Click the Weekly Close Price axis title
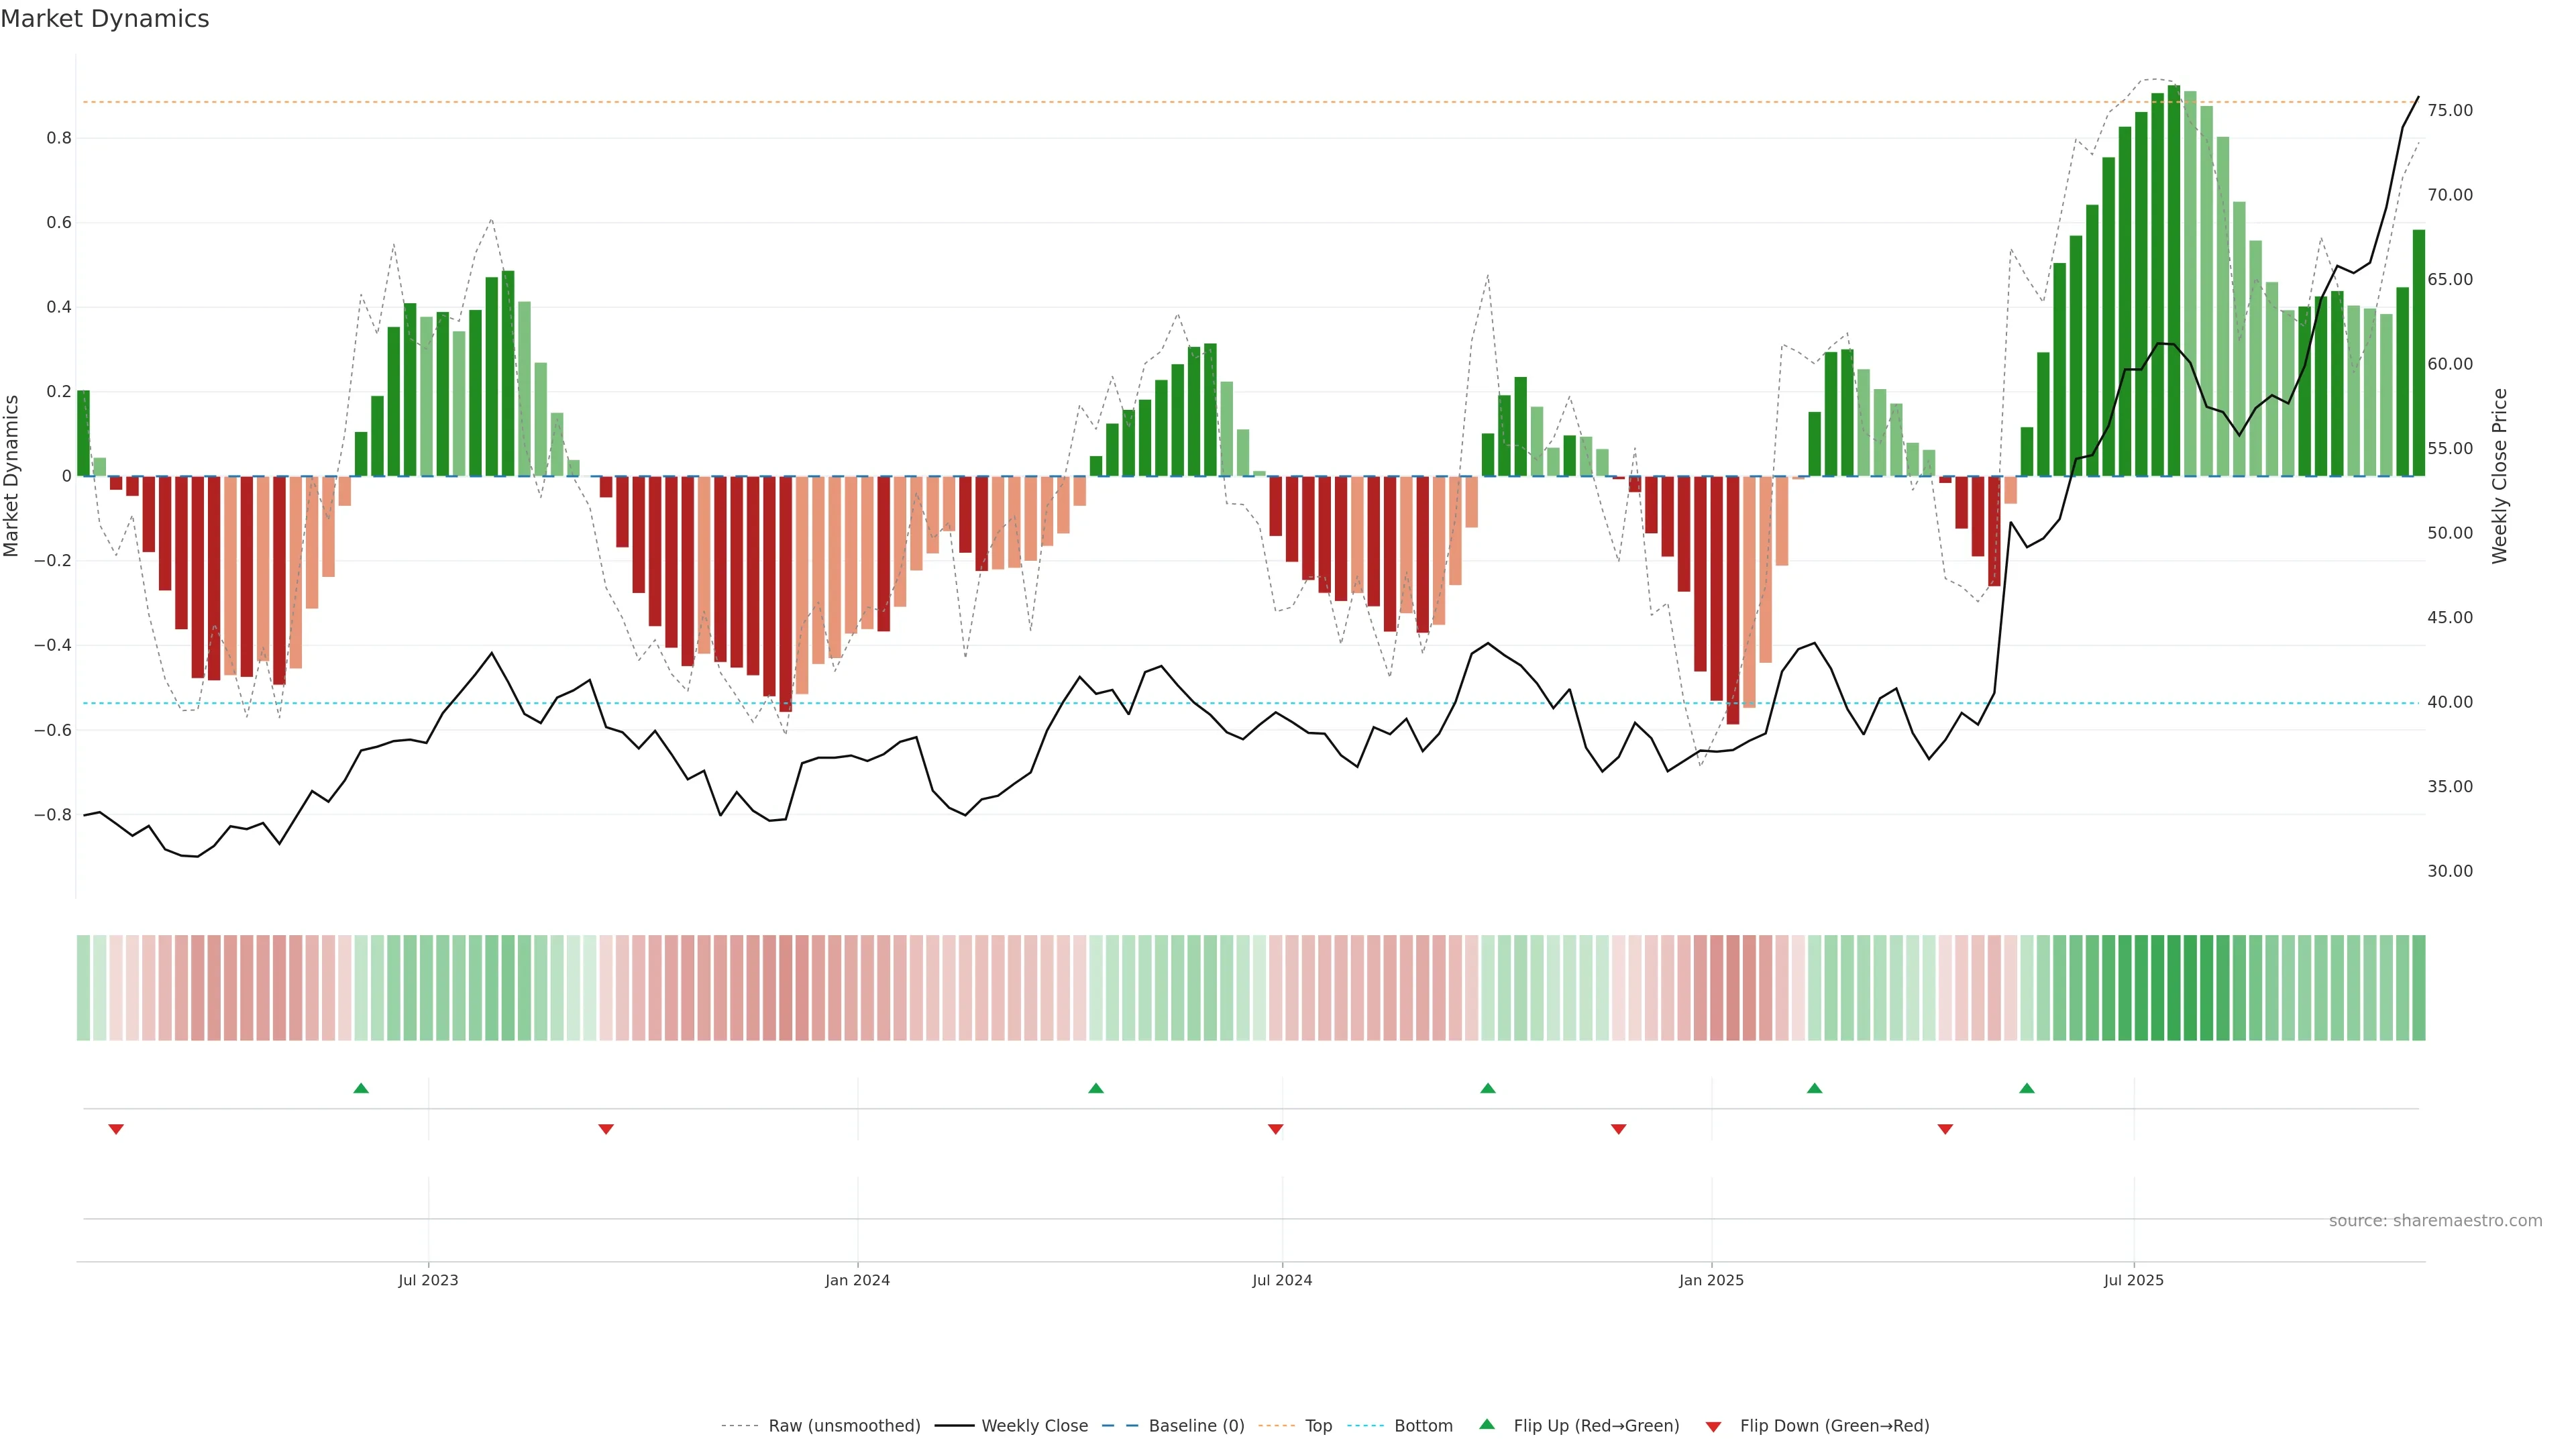2576x1449 pixels. click(x=2499, y=476)
